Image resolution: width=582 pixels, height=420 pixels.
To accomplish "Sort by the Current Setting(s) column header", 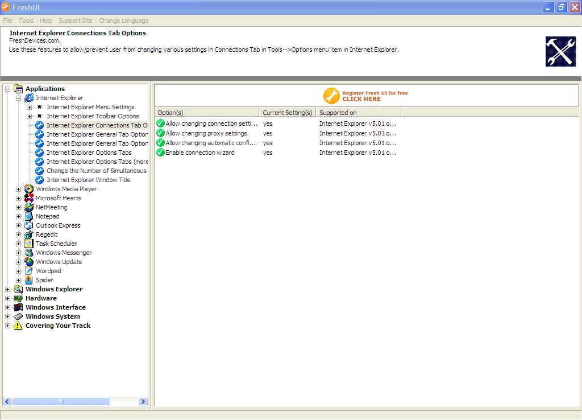I will [288, 113].
